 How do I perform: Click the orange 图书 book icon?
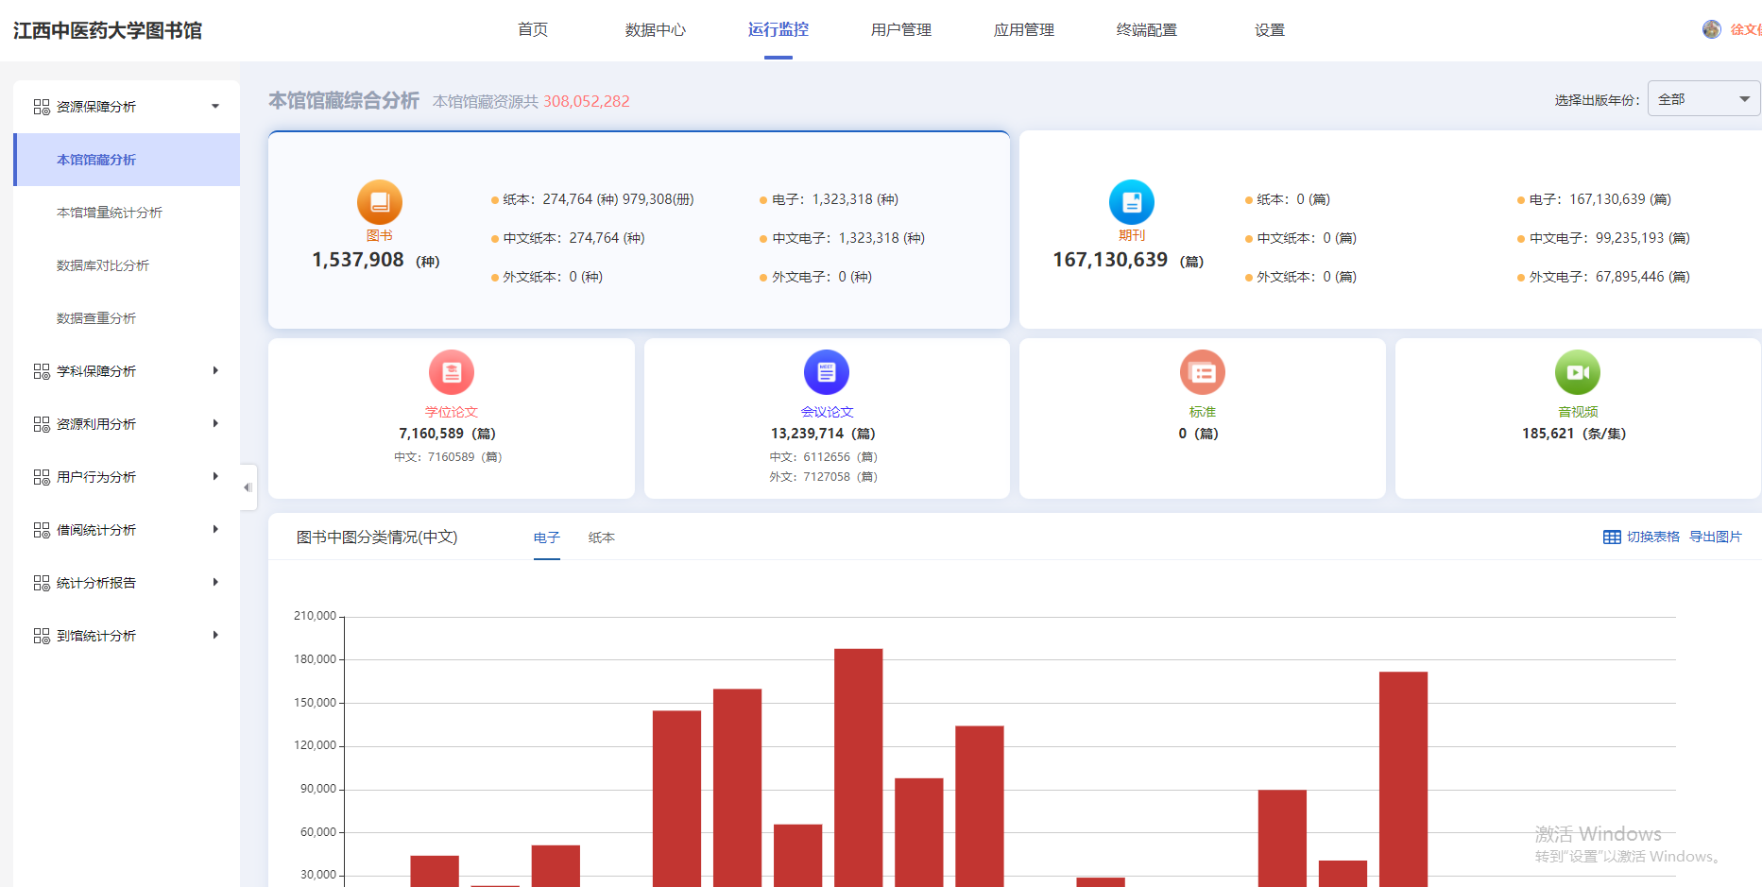(x=379, y=202)
